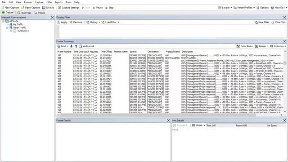This screenshot has width=288, height=162.
Task: Open the How Do I dropdown
Action: [x=279, y=8]
